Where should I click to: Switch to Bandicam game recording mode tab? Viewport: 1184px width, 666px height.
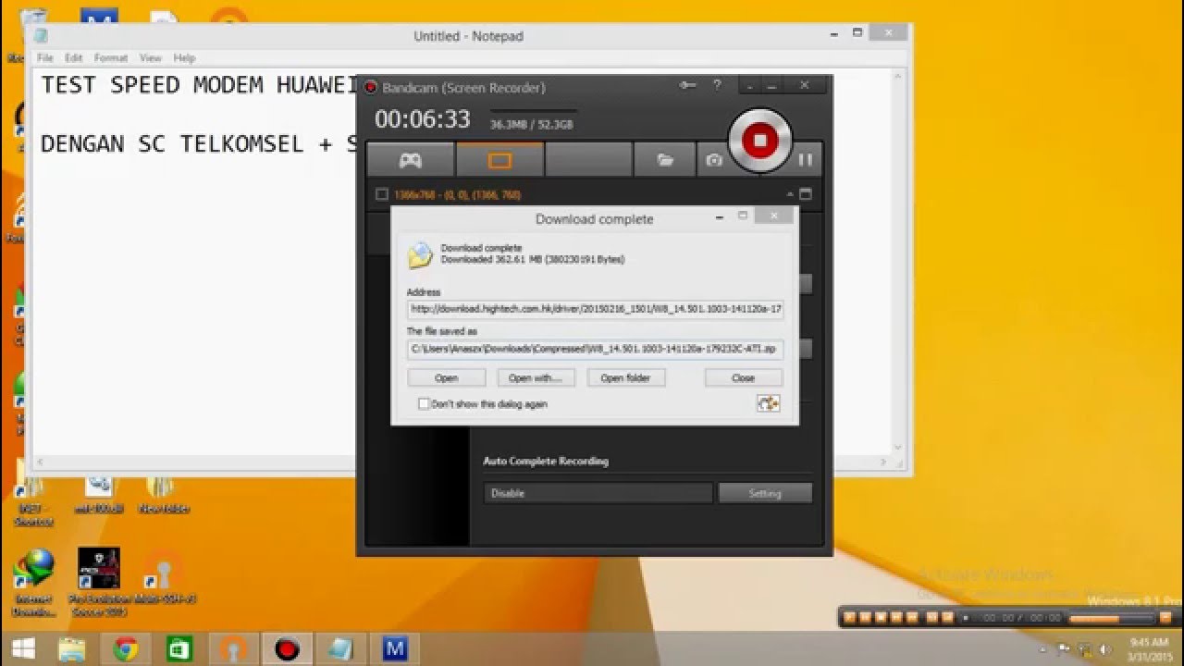tap(410, 160)
